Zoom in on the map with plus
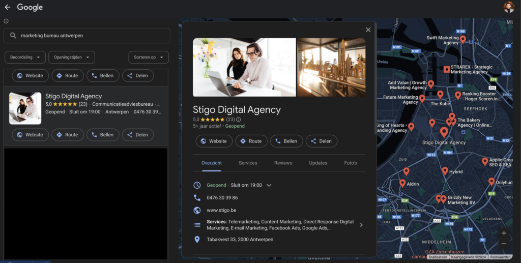 point(504,233)
